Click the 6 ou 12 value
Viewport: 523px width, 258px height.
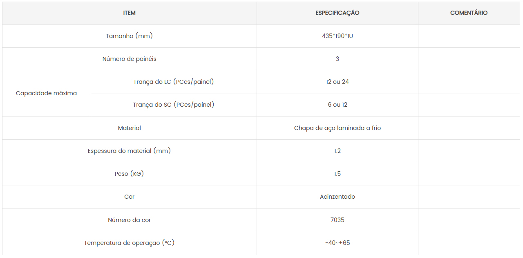(x=337, y=105)
